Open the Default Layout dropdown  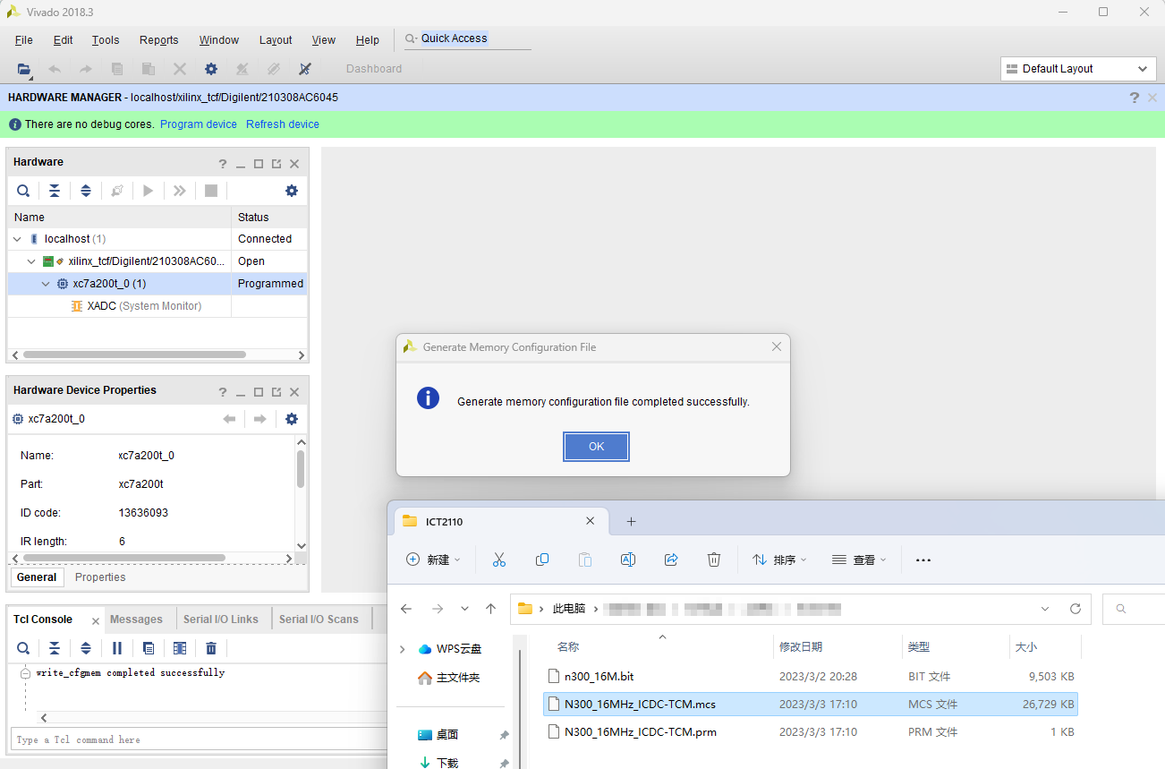(x=1078, y=69)
